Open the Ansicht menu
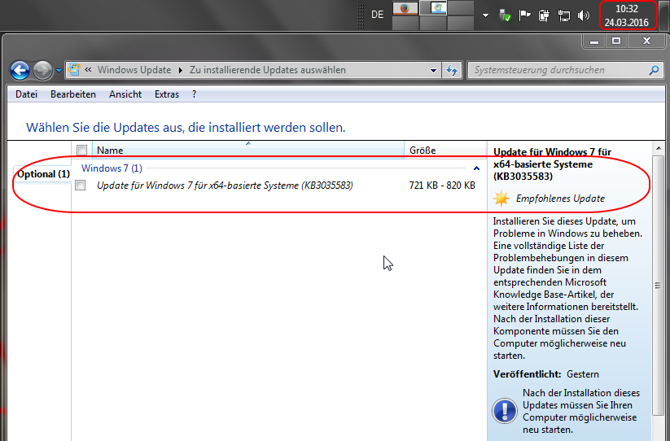The height and width of the screenshot is (441, 670). pyautogui.click(x=125, y=94)
